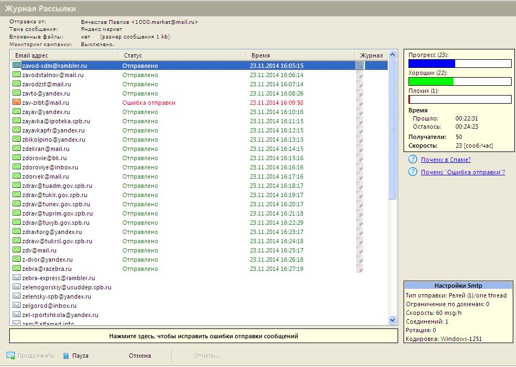Image resolution: width=516 pixels, height=367 pixels.
Task: Click the red Плохих progress bar
Action: tap(460, 99)
